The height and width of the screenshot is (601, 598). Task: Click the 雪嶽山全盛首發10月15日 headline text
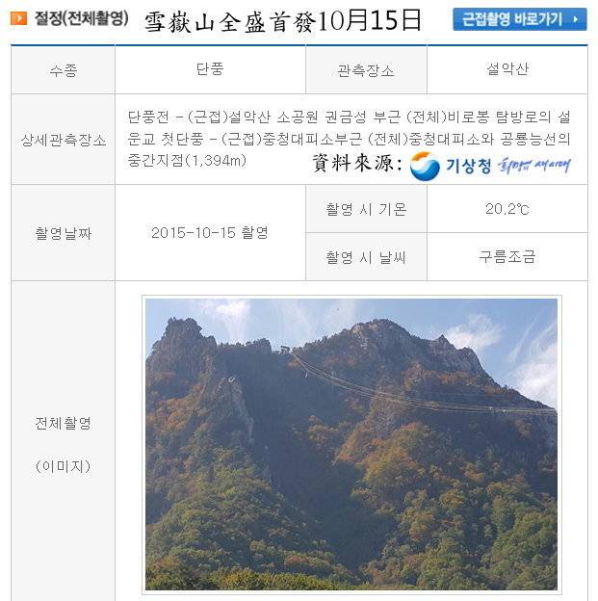[283, 21]
